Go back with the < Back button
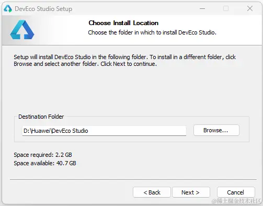This screenshot has width=263, height=206. [152, 192]
